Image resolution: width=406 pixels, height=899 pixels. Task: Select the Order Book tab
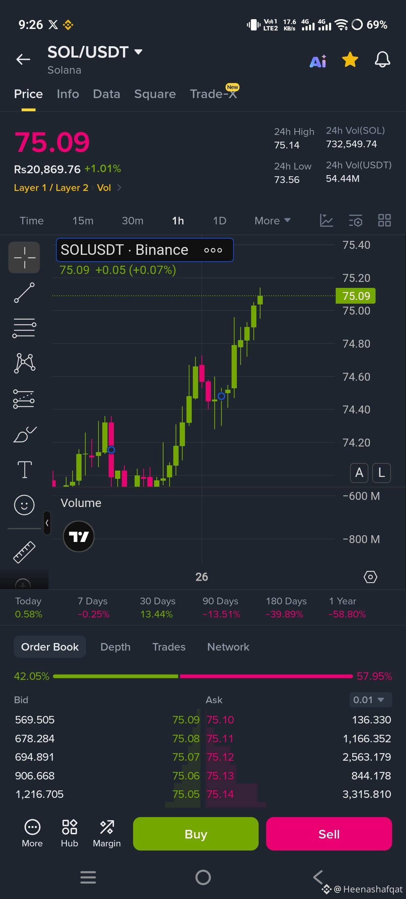[50, 647]
